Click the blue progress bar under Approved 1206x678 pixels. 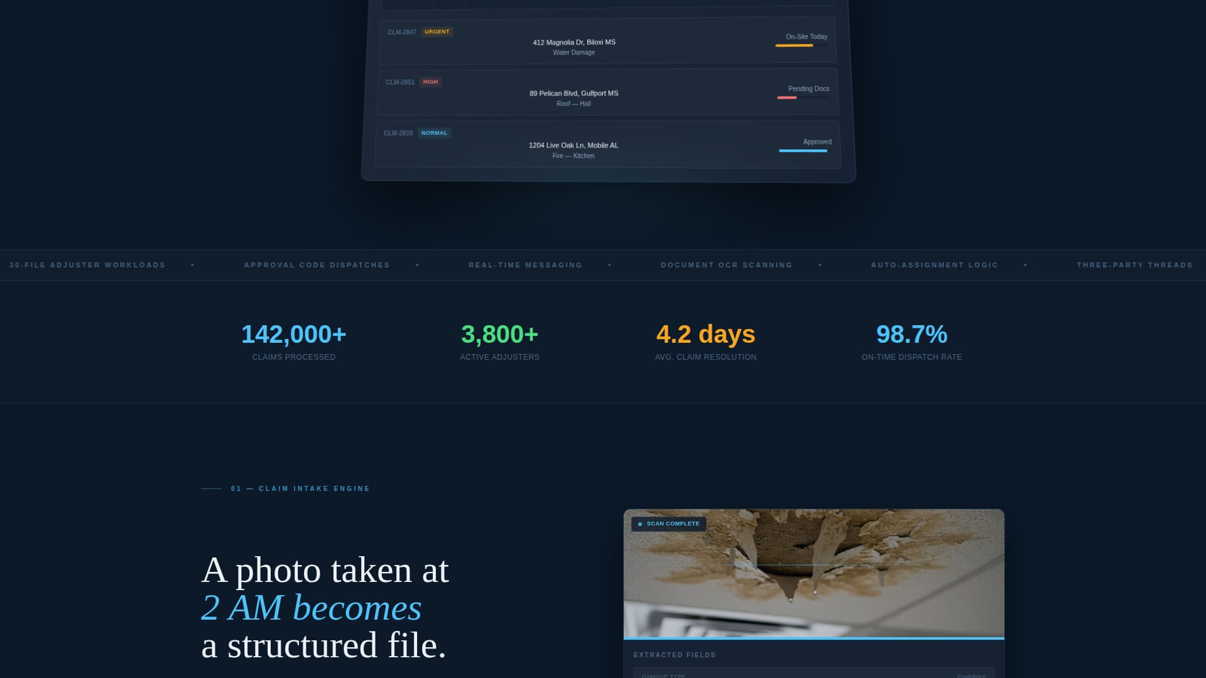803,151
